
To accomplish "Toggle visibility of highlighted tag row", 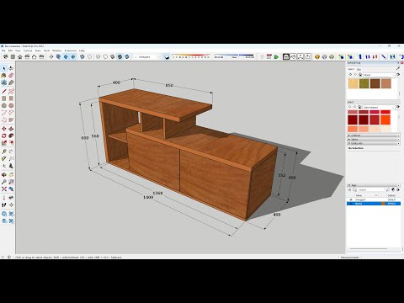I will [351, 204].
